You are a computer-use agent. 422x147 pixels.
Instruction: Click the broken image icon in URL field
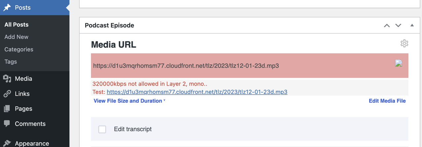tap(399, 63)
